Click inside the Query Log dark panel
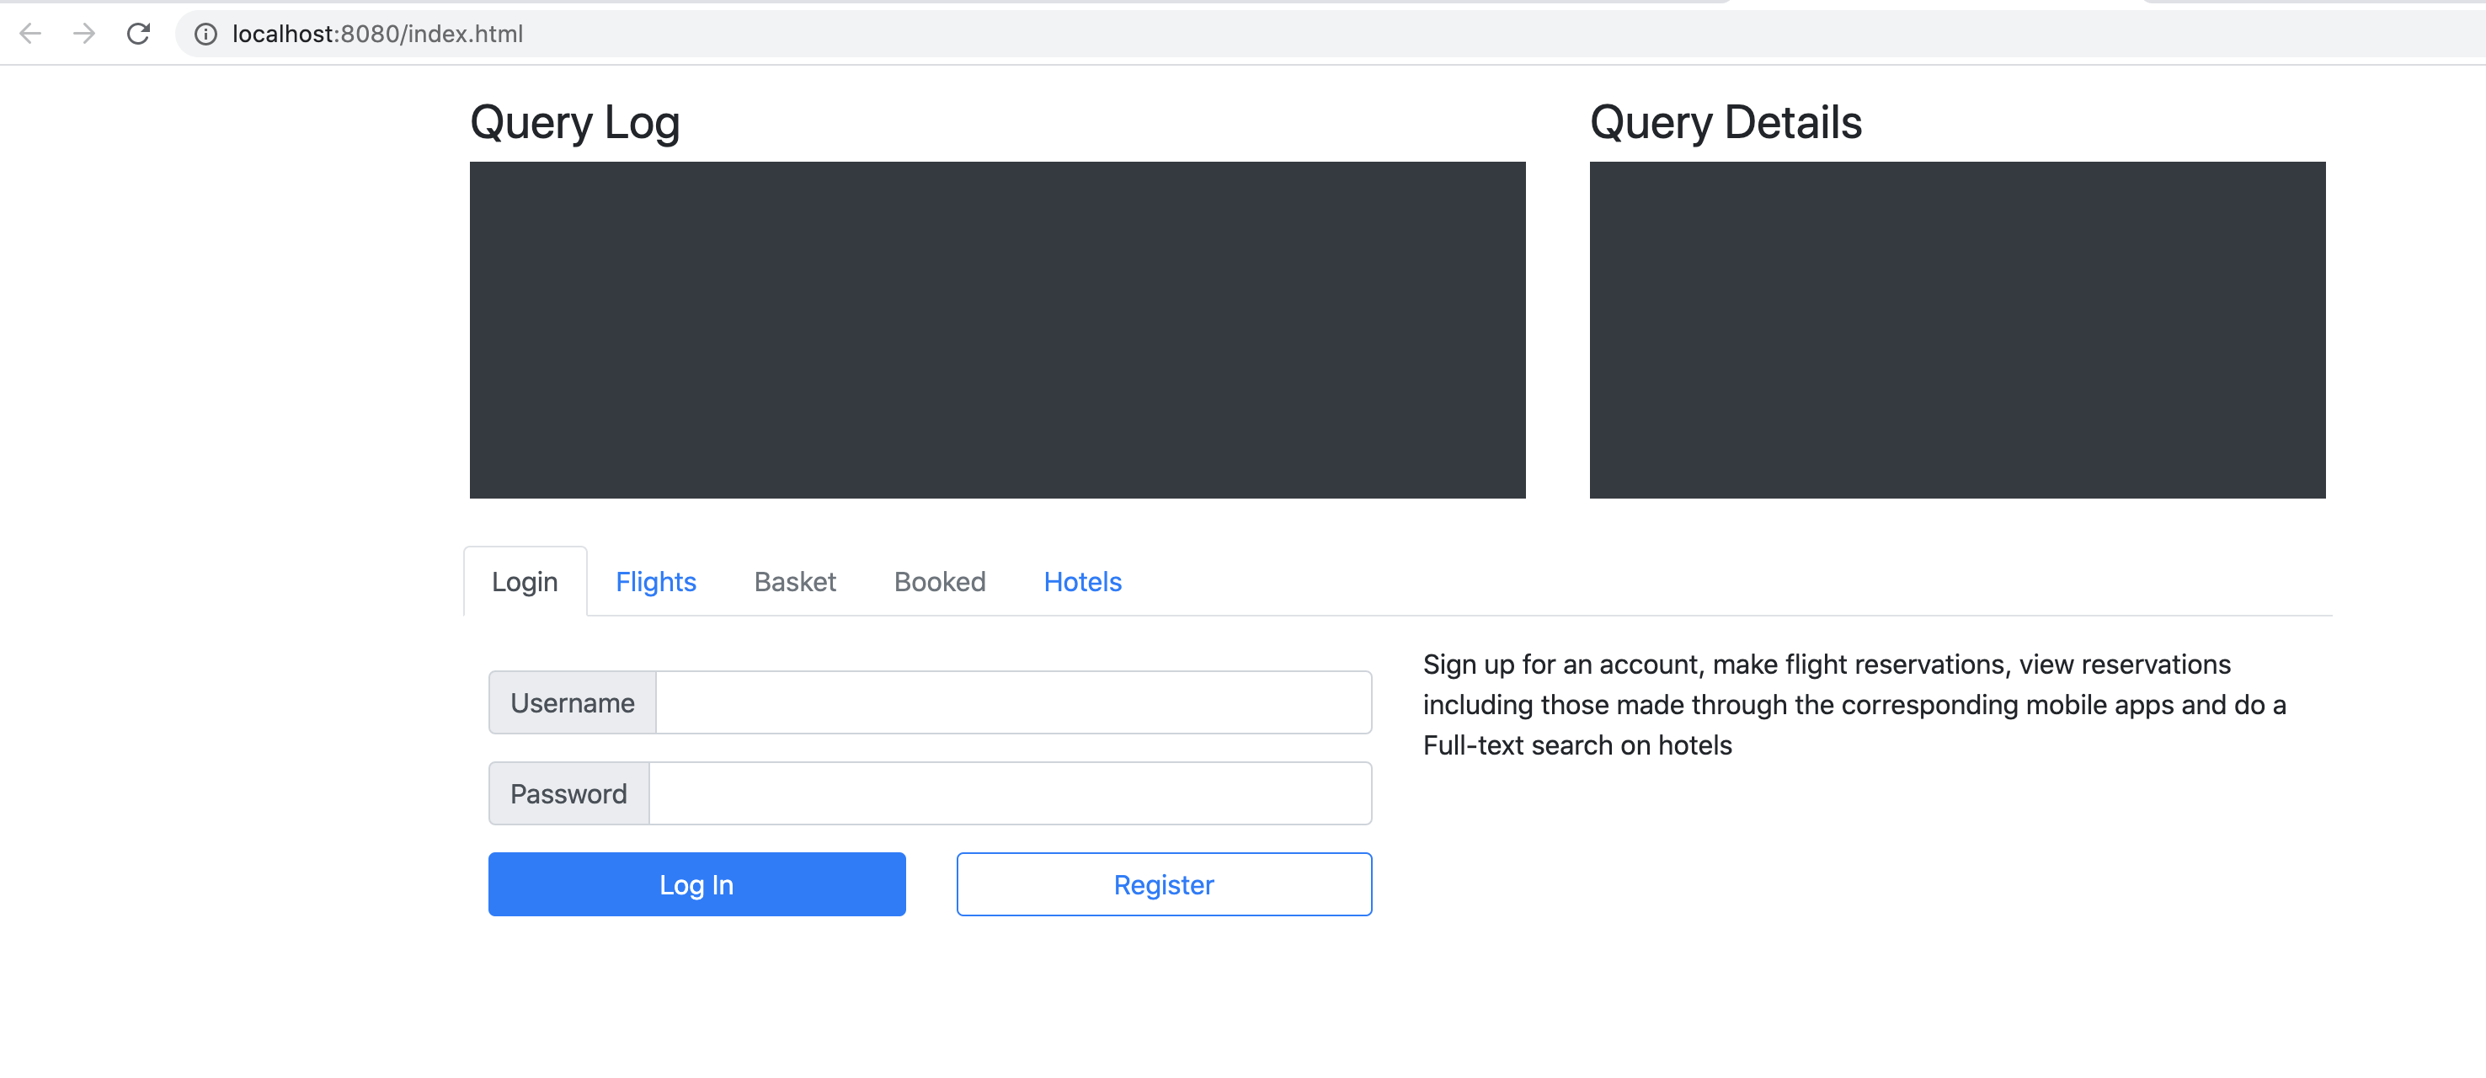The height and width of the screenshot is (1078, 2486). click(997, 330)
